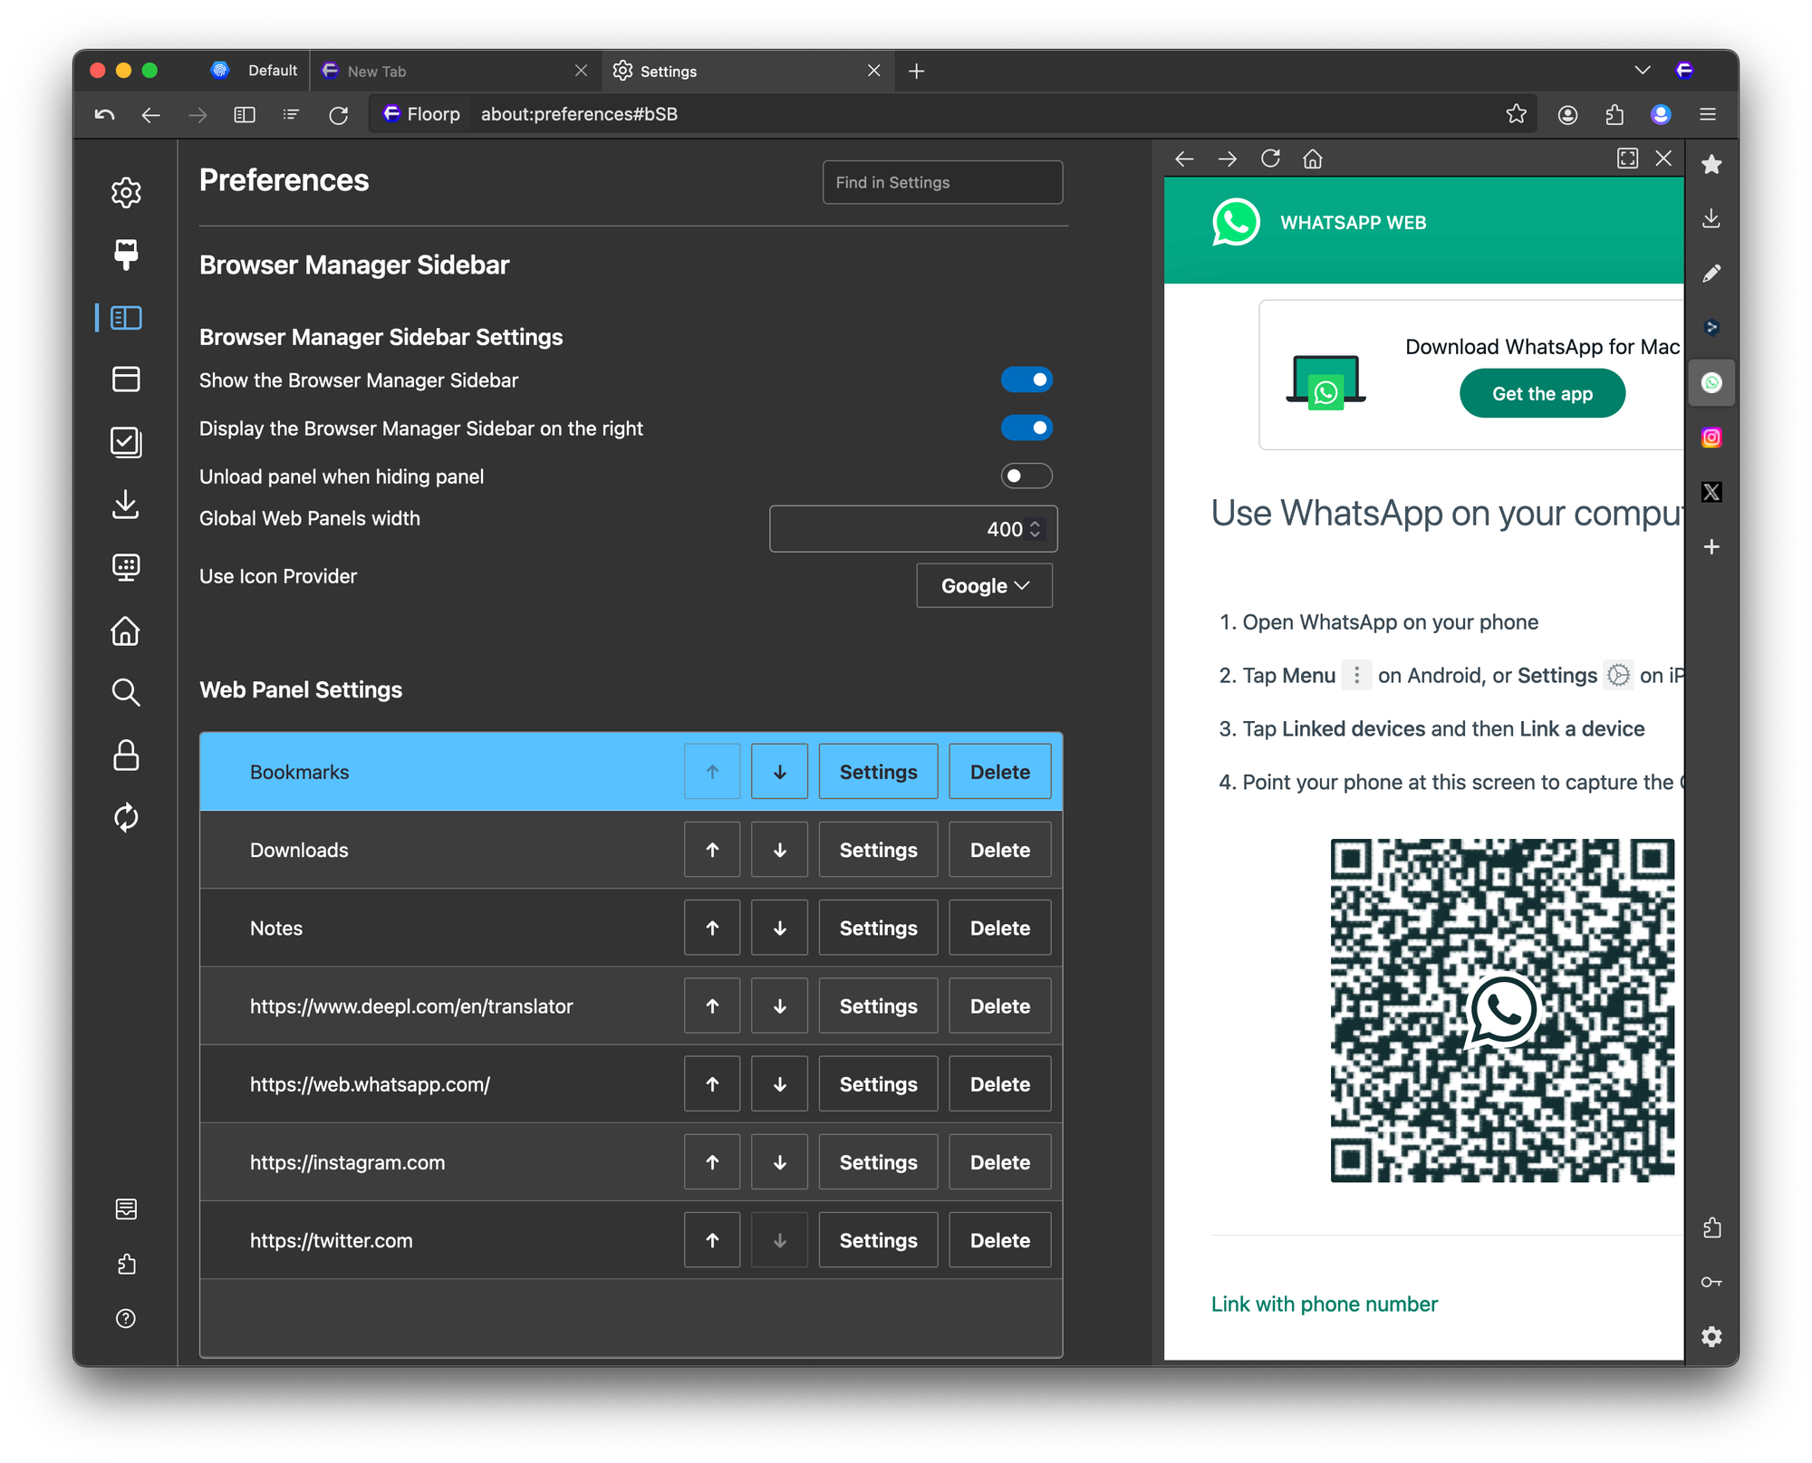
Task: Move the Bookmarks panel down
Action: click(x=779, y=772)
